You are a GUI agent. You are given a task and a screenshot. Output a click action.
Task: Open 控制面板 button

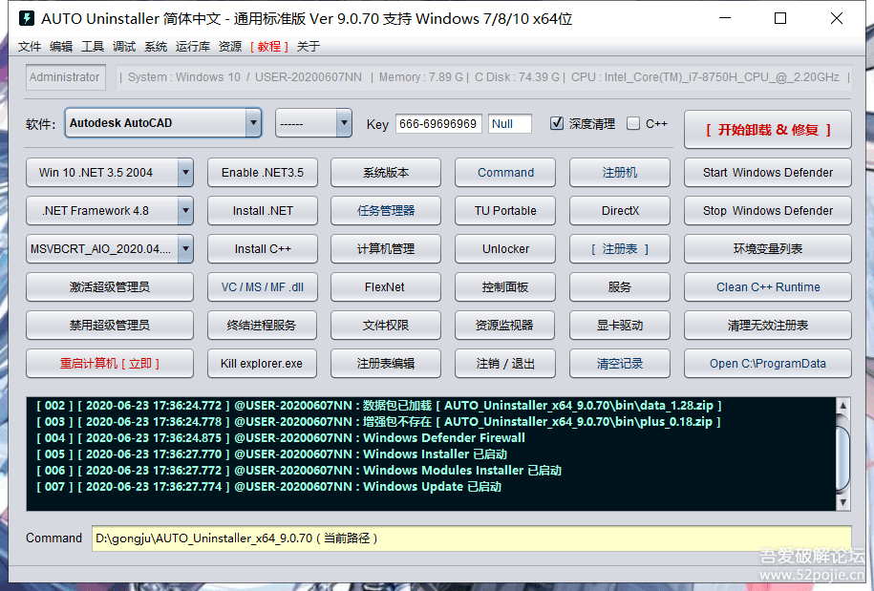click(x=505, y=286)
